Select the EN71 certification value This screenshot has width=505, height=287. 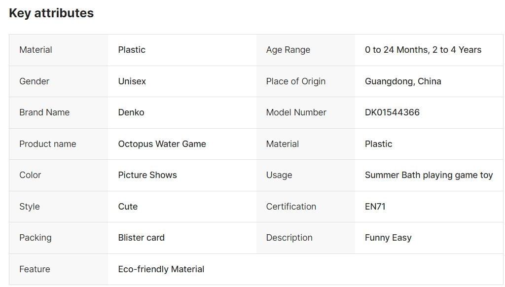[x=375, y=207]
